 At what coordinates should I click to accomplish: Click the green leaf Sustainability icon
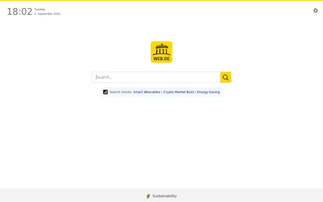click(149, 196)
